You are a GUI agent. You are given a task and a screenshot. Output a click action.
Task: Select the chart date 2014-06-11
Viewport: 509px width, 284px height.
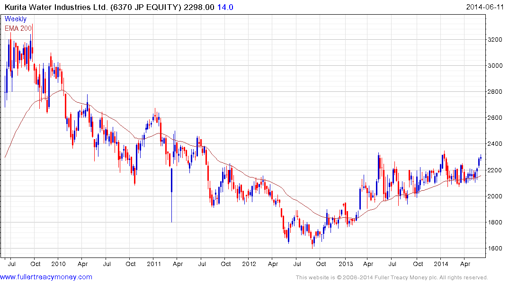[485, 7]
